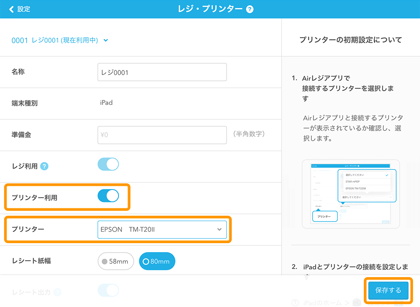Toggle the レジ利用 switch
This screenshot has width=420, height=307.
click(x=108, y=164)
